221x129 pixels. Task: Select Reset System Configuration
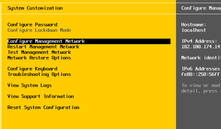pos(43,107)
